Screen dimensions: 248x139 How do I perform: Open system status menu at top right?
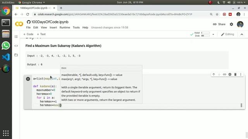[x=232, y=2]
